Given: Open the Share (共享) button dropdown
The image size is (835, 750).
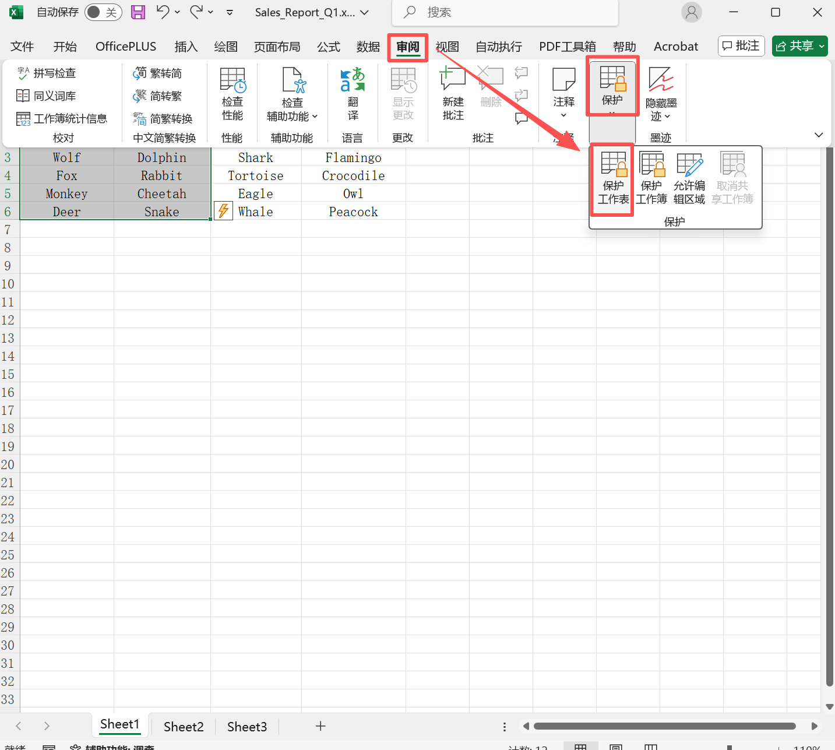Looking at the screenshot, I should 822,46.
